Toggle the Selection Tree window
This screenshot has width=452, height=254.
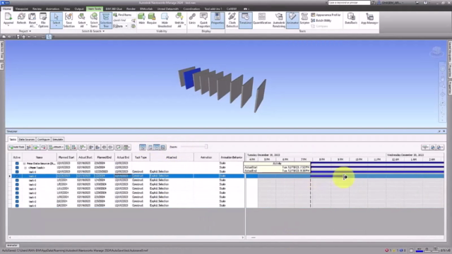coord(106,20)
